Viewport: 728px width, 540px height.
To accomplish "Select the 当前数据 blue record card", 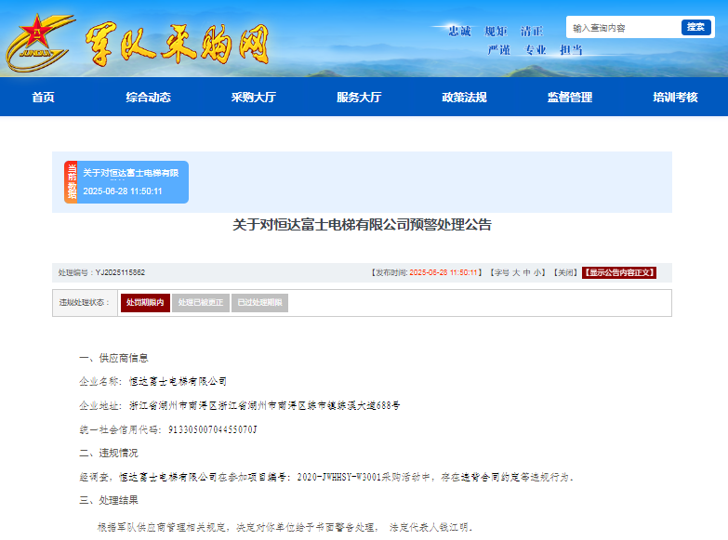I will click(126, 182).
